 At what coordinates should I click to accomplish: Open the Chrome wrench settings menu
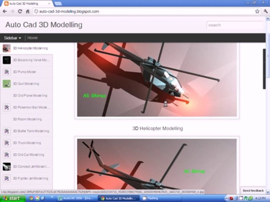[265, 11]
